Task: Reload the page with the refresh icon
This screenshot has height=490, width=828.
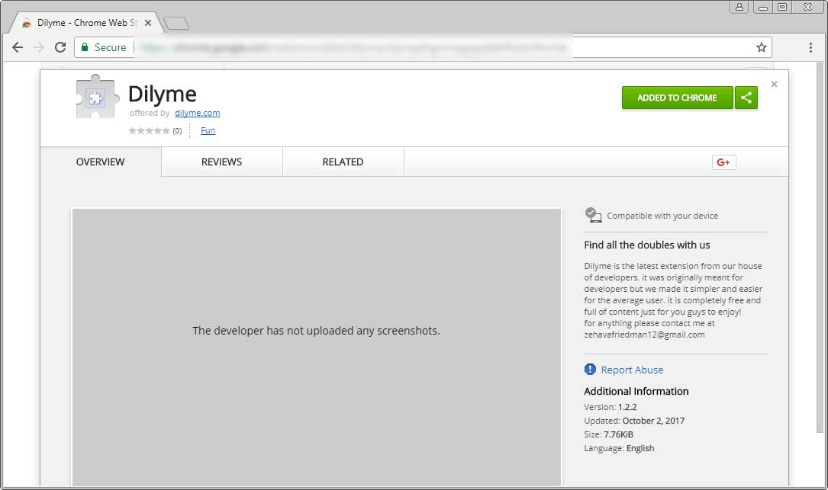Action: tap(60, 47)
